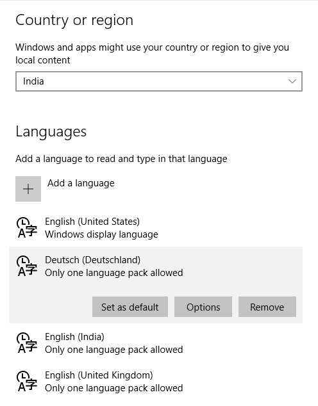Expand country list using chevron arrow
318x406 pixels.
(292, 81)
